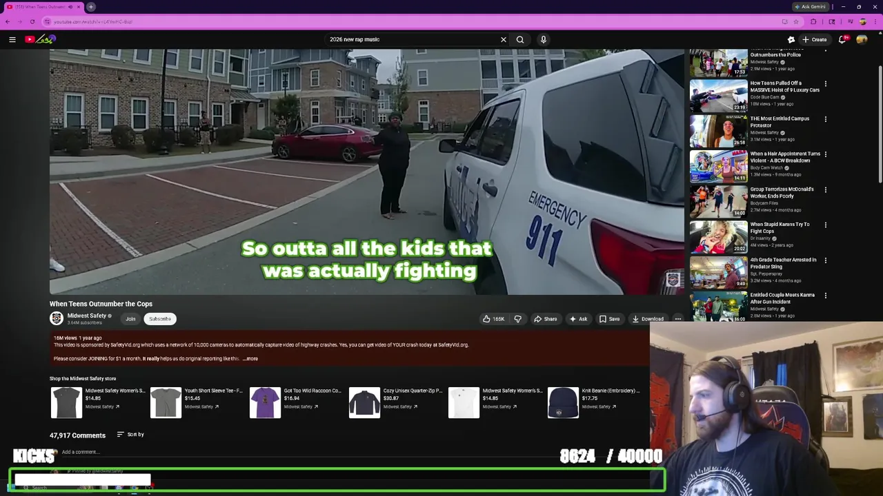Open white Midwest Safety Women's tee $14.85
The height and width of the screenshot is (496, 883).
[x=464, y=403]
